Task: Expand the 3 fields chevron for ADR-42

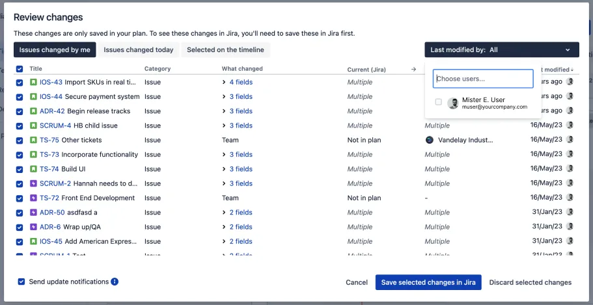Action: click(x=224, y=111)
